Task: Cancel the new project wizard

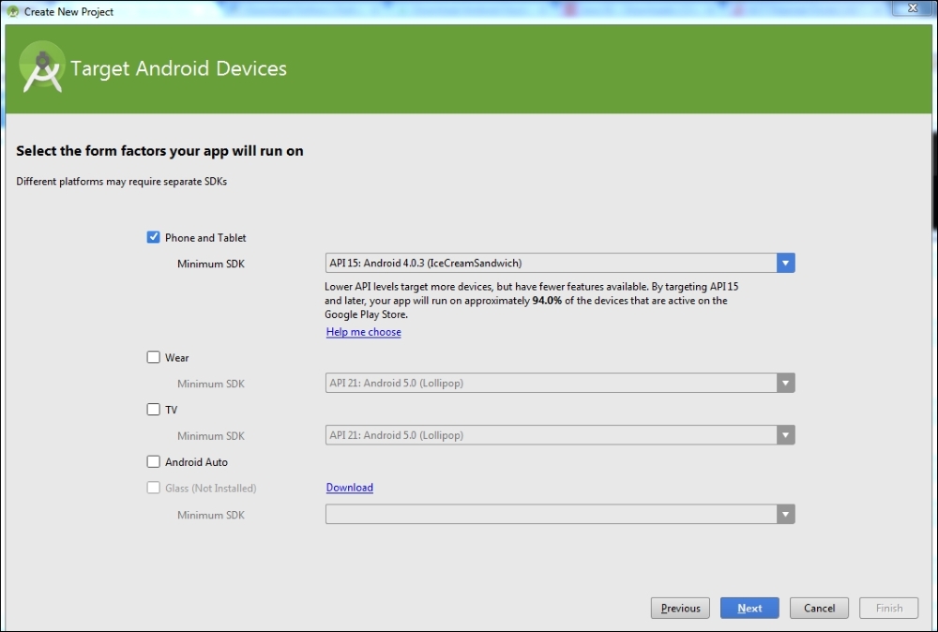Action: point(818,608)
